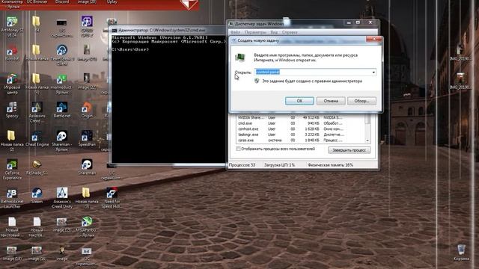Screen dimensions: 479x269
Task: Click process list scrollbar down arrow
Action: click(x=367, y=140)
